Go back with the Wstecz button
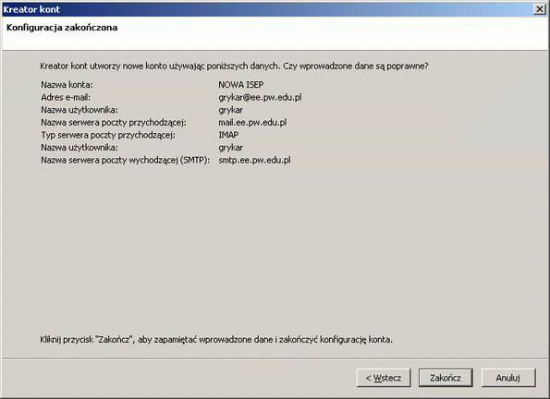 (x=384, y=378)
